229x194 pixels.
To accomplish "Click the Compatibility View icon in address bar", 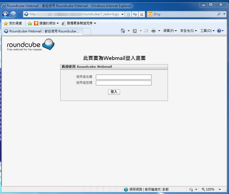I will point(129,14).
